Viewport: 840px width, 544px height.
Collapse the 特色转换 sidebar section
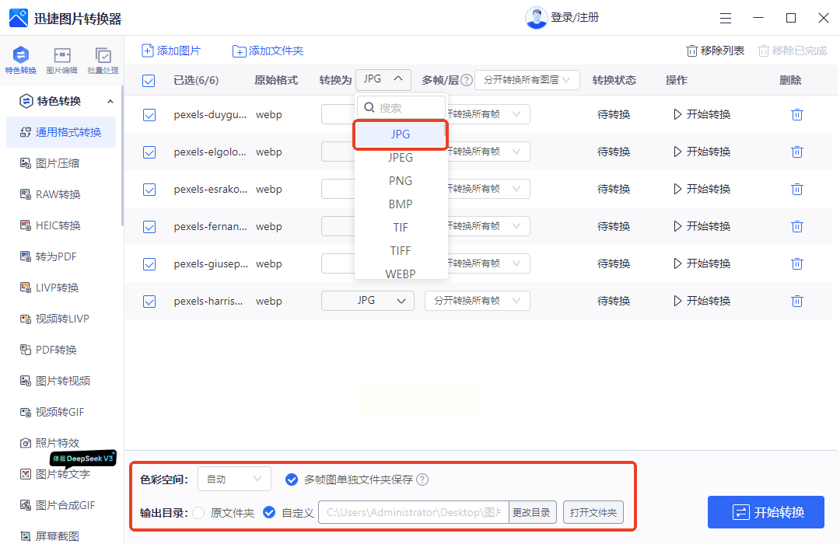coord(110,101)
